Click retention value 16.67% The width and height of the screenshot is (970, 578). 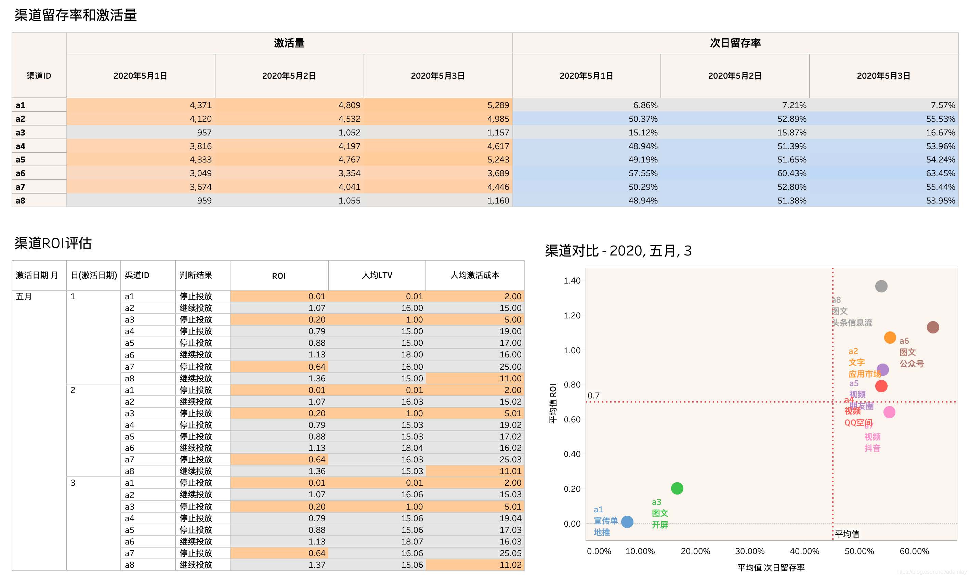tap(883, 132)
